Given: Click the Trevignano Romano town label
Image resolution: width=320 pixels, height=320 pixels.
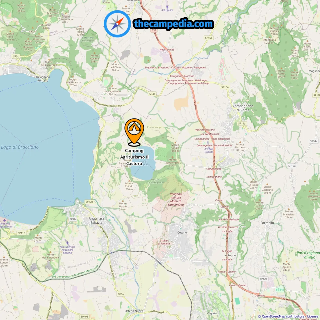Looking at the screenshot, I should 43,79.
